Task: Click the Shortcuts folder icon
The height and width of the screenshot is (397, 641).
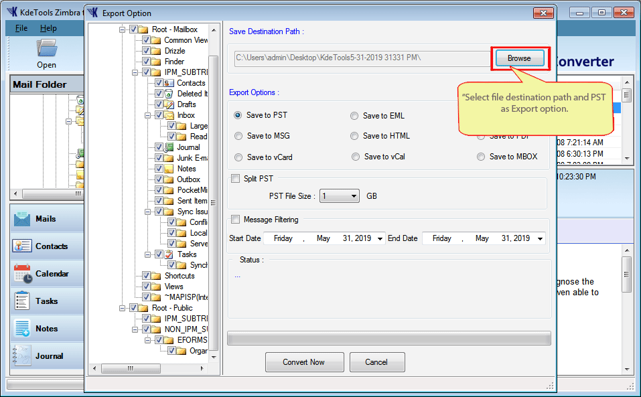Action: coord(156,276)
